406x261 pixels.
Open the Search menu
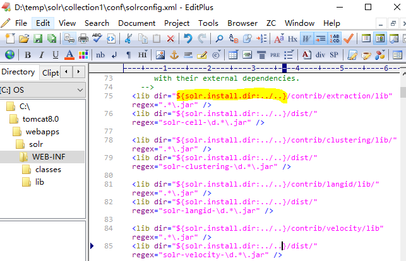[97, 23]
